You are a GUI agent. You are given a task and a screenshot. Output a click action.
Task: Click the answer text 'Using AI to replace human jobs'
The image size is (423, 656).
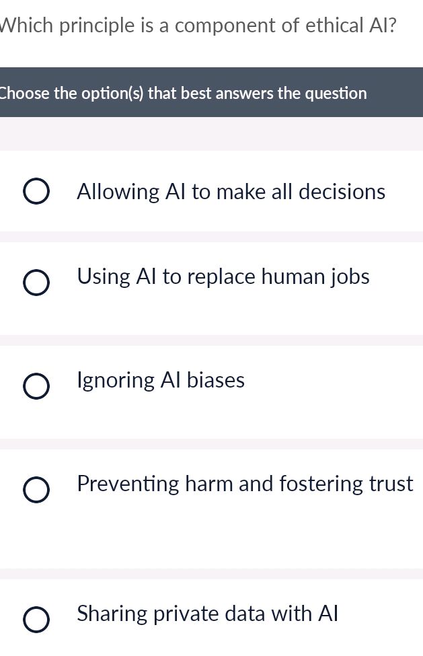pyautogui.click(x=223, y=277)
